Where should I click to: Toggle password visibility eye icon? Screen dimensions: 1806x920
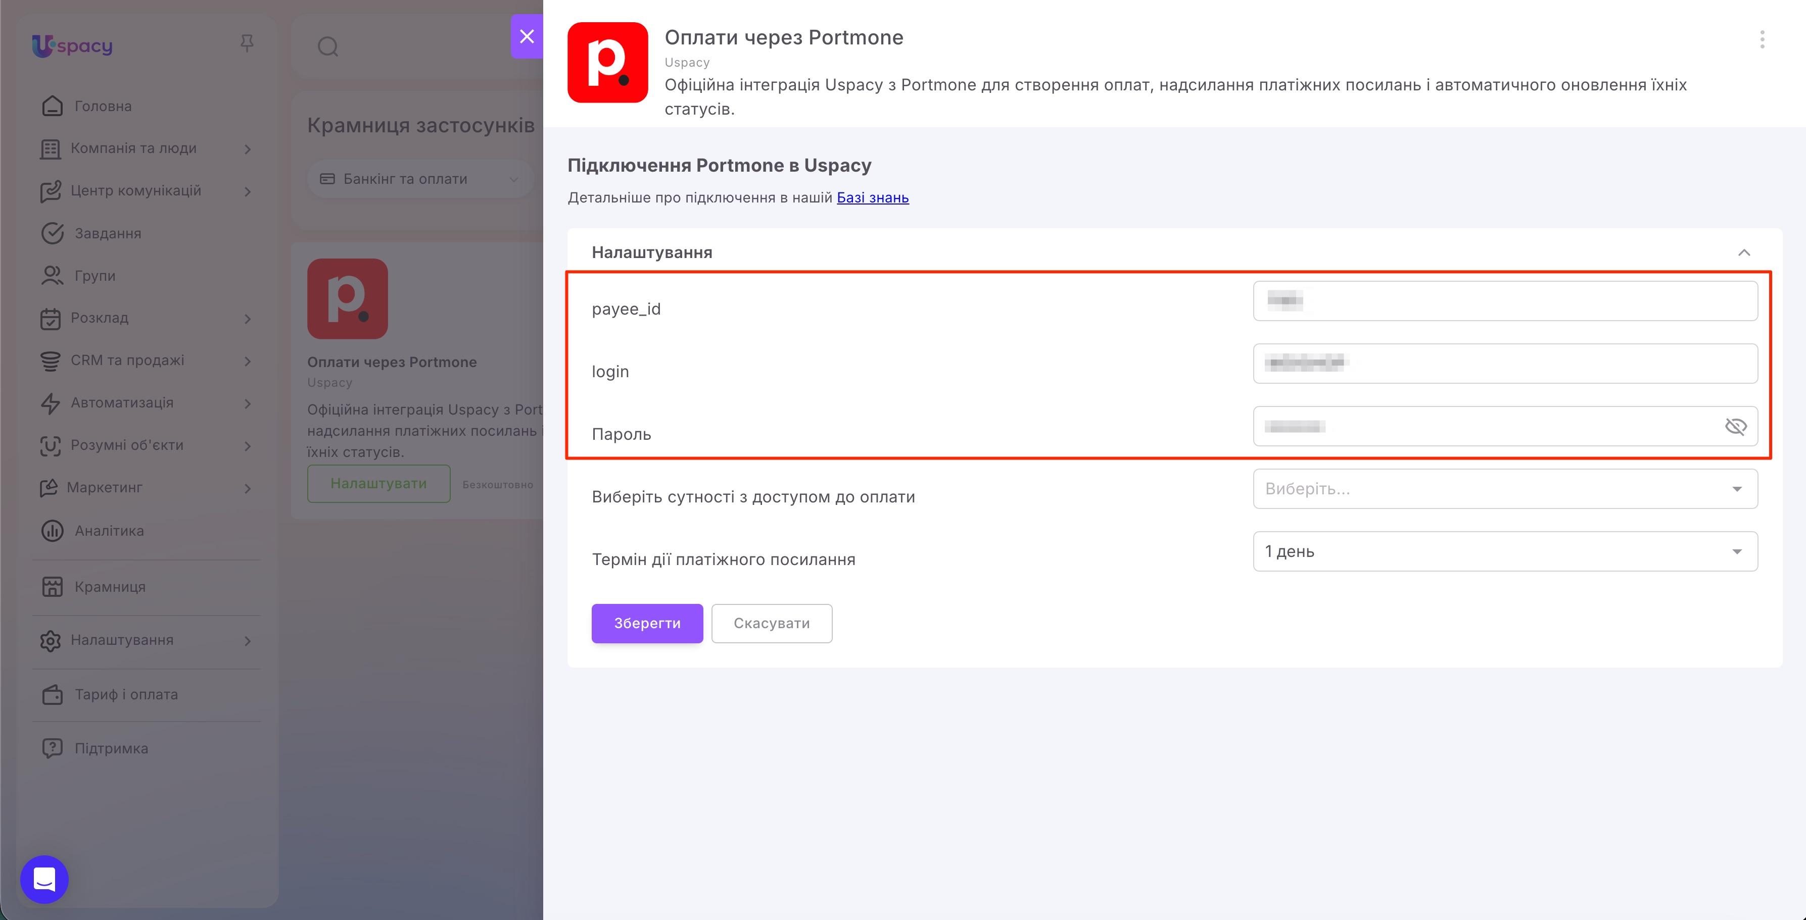tap(1736, 426)
